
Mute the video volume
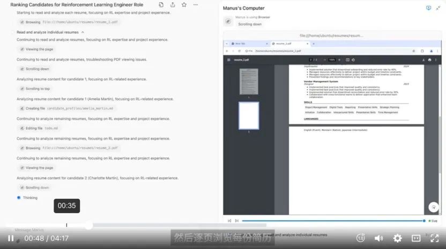[378, 238]
